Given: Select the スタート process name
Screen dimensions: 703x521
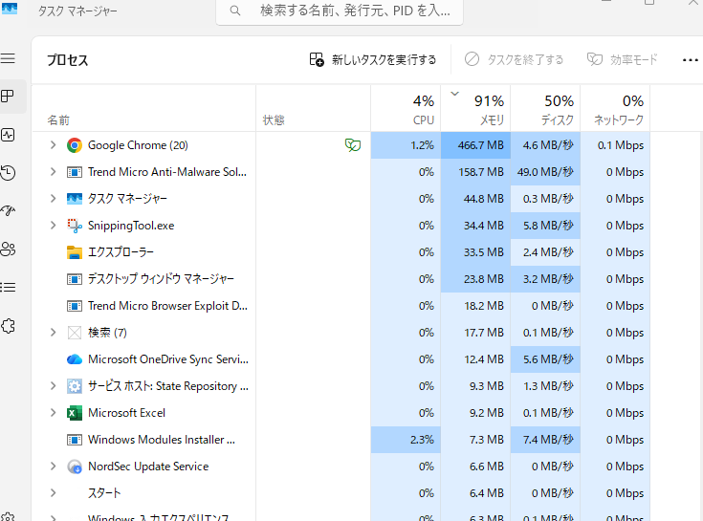Looking at the screenshot, I should point(104,493).
